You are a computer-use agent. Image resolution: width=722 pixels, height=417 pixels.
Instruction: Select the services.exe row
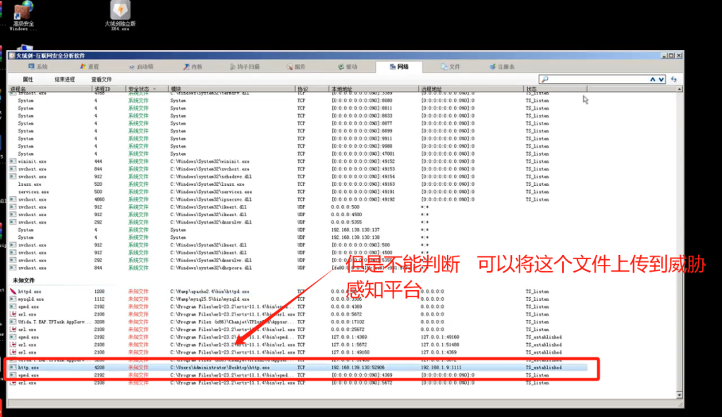tap(343, 192)
